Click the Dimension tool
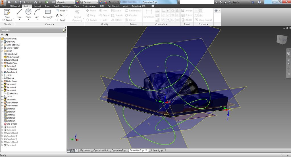This screenshot has width=291, height=157. pos(149,14)
